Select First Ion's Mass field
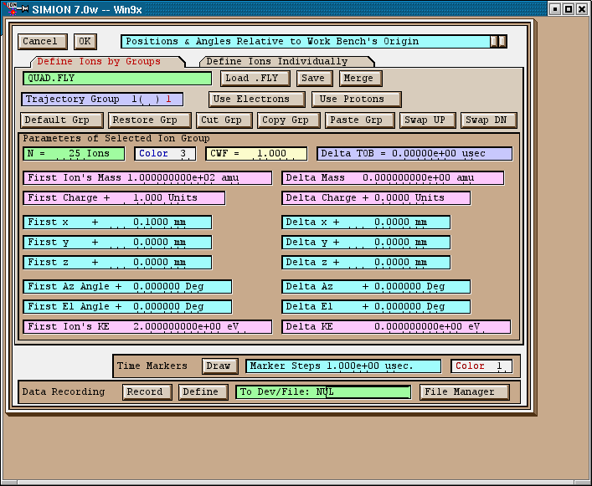Viewport: 592px width, 486px height. pyautogui.click(x=147, y=178)
